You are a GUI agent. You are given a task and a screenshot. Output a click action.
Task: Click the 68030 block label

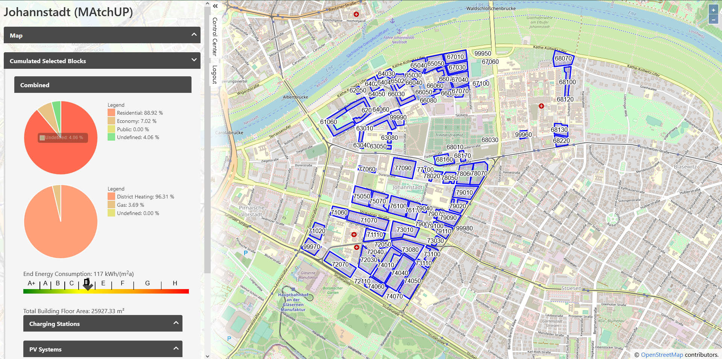(x=490, y=140)
